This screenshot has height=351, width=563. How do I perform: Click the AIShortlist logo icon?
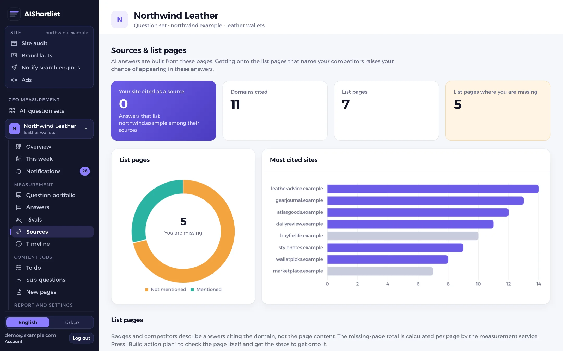[14, 14]
